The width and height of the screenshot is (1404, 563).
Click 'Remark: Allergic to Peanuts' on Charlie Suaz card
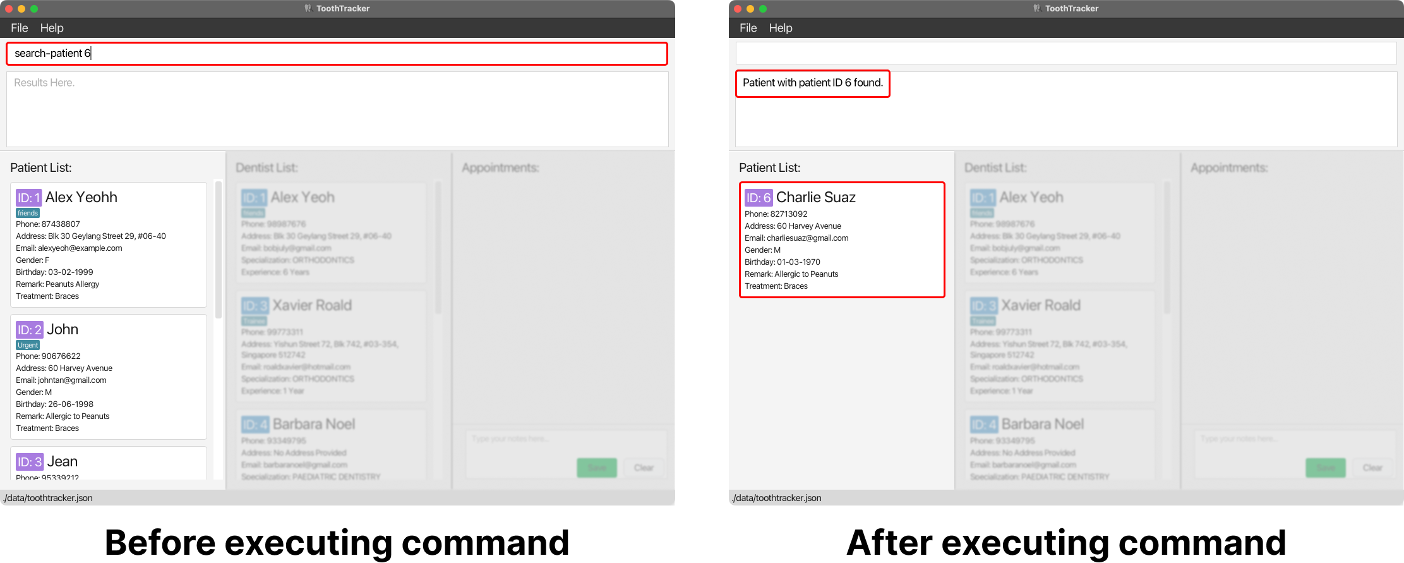791,274
